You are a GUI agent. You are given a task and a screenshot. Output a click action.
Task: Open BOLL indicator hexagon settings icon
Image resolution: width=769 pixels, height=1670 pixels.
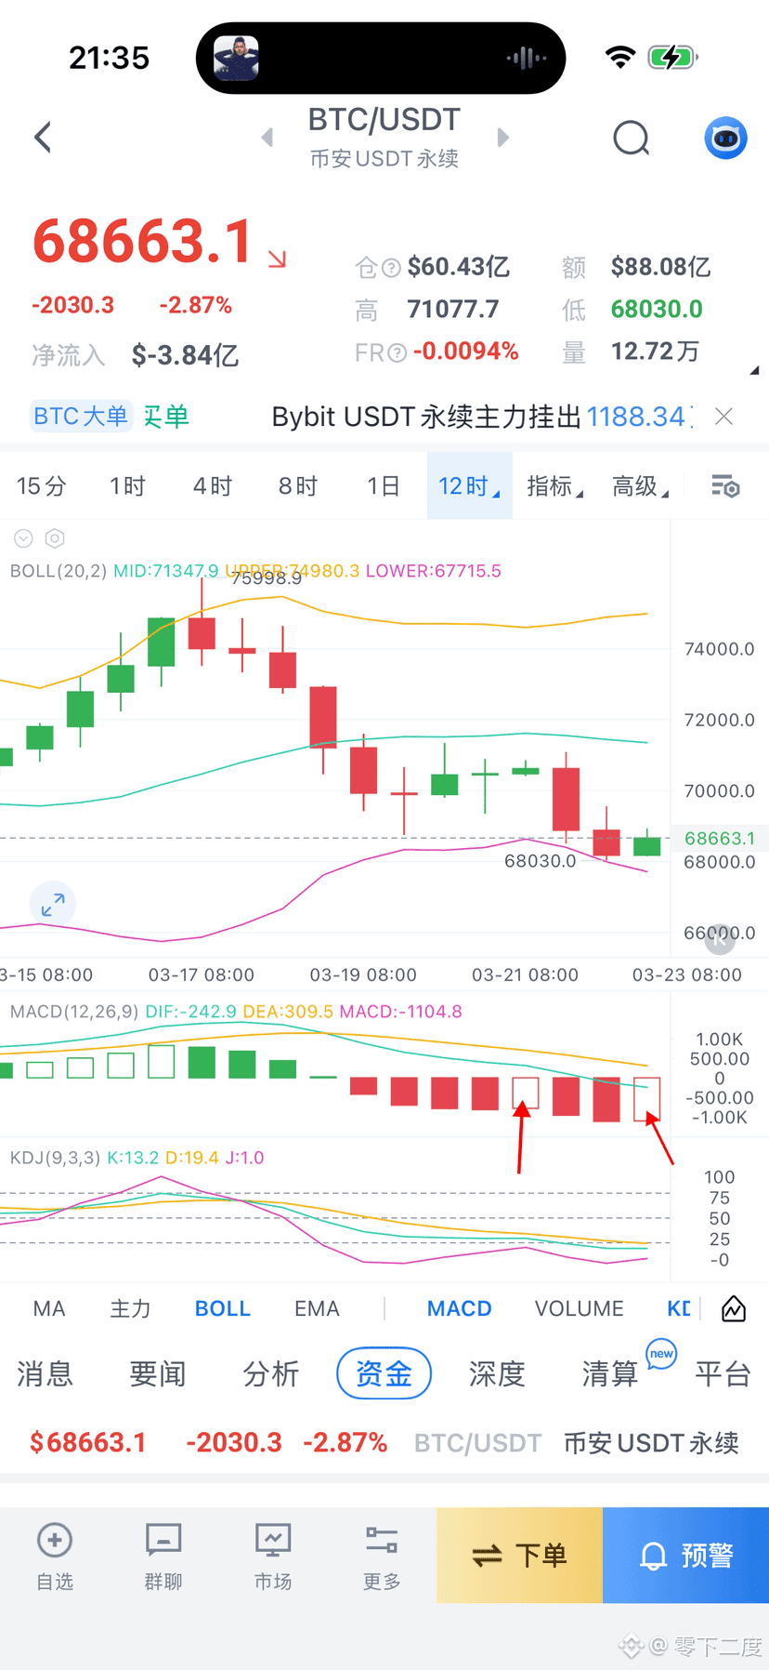pyautogui.click(x=55, y=538)
